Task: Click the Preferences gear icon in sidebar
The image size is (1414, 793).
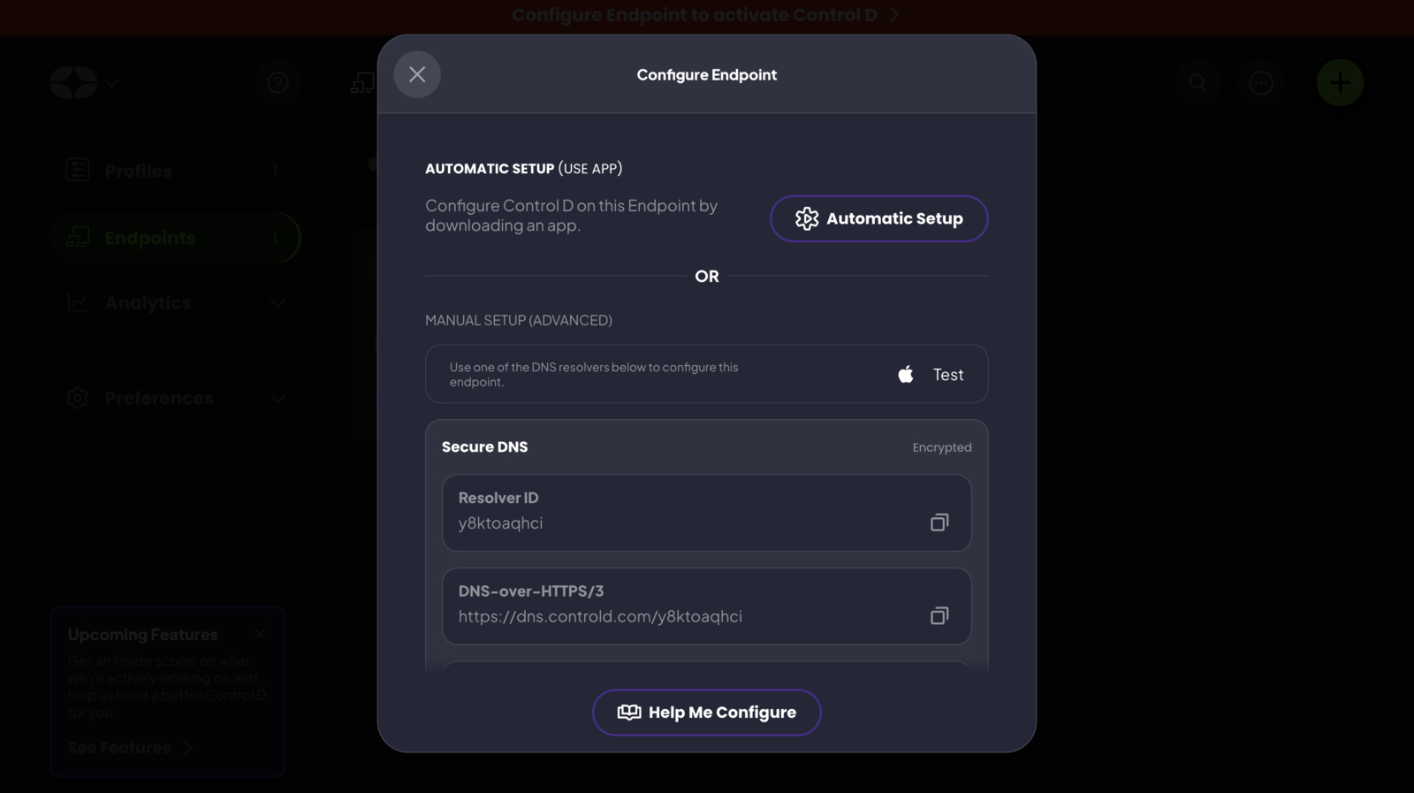Action: pyautogui.click(x=77, y=398)
